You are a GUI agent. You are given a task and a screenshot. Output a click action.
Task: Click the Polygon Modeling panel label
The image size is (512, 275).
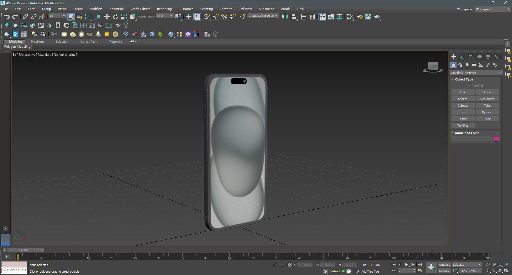click(17, 47)
